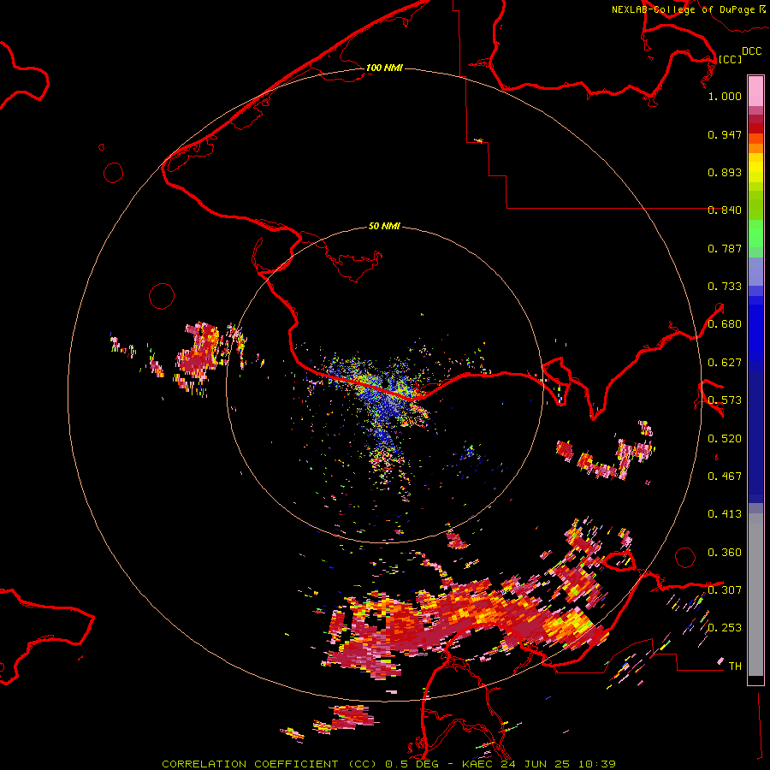Click the 0.680 color scale value

click(725, 324)
